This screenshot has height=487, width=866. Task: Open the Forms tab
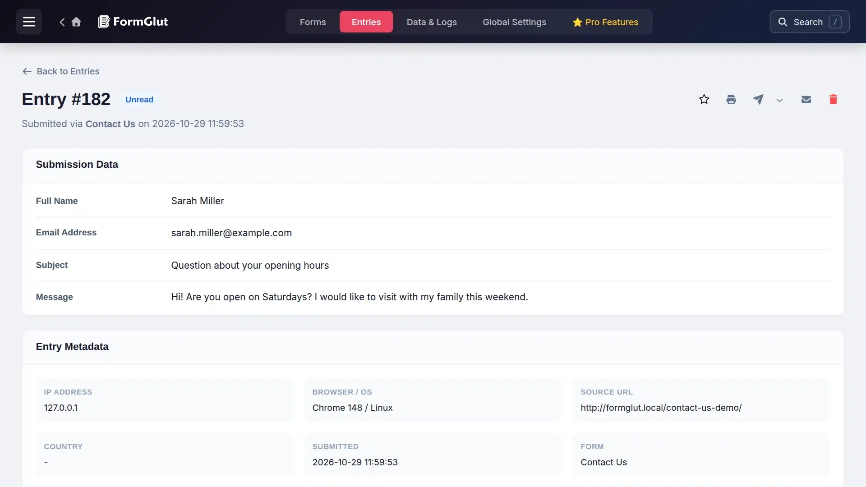[x=313, y=22]
